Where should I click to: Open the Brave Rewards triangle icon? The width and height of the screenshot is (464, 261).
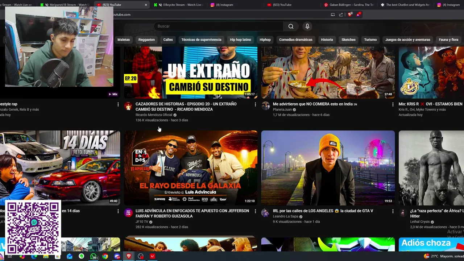pyautogui.click(x=359, y=14)
